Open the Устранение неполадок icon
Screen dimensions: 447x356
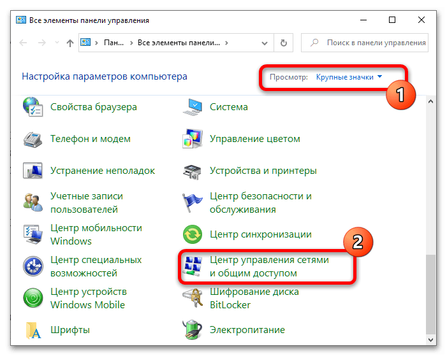click(x=33, y=171)
